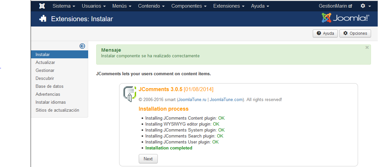Open the Extensiones dropdown menu

(229, 6)
